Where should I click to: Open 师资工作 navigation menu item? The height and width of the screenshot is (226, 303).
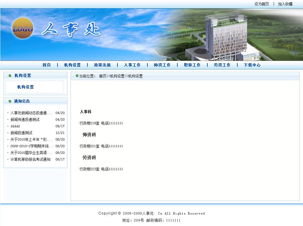pos(162,65)
